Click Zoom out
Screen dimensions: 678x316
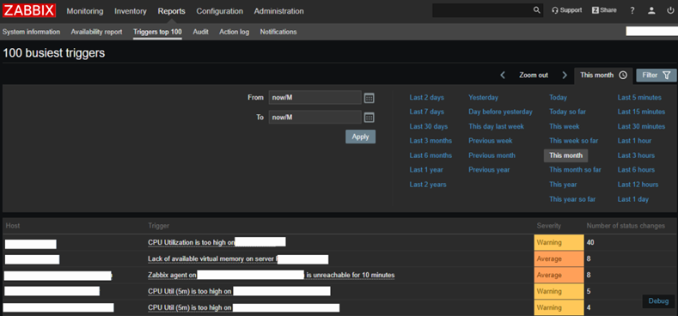(x=534, y=76)
